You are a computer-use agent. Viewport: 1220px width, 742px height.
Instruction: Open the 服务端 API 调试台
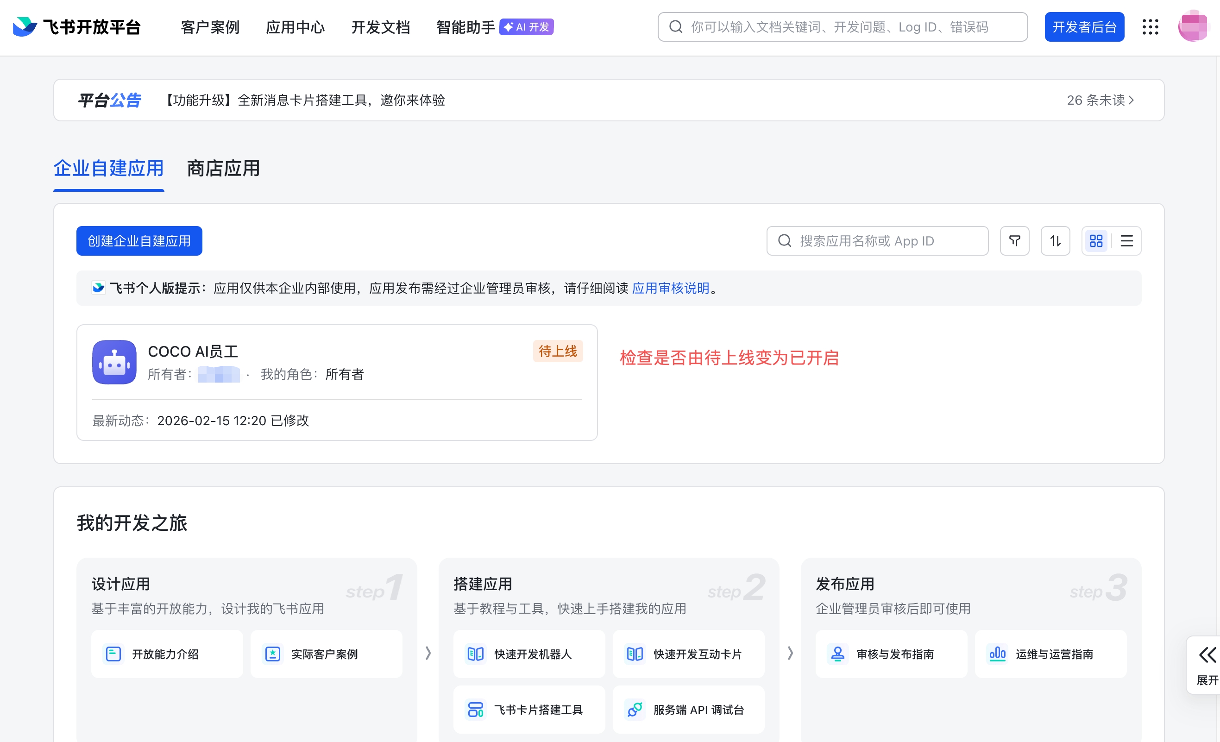[688, 710]
